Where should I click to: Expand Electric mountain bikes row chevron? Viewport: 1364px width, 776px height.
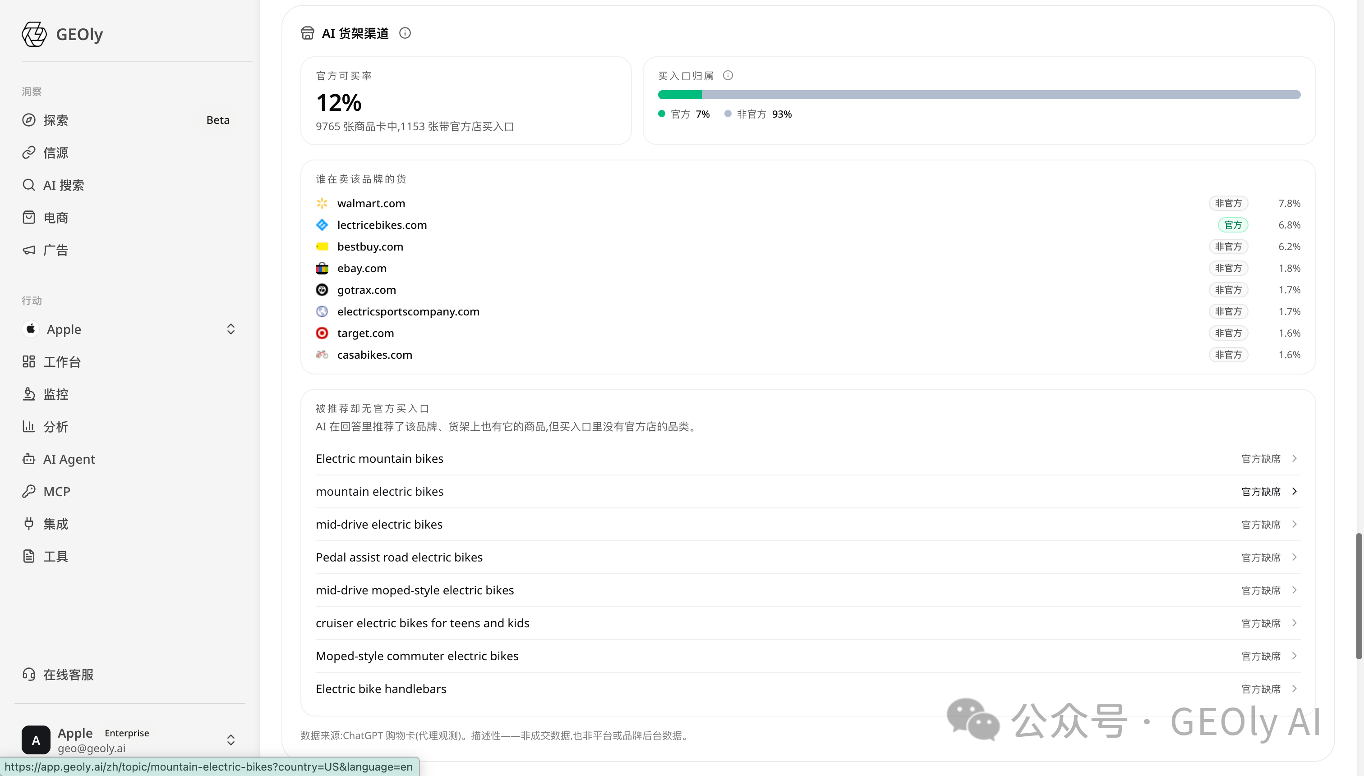point(1294,458)
